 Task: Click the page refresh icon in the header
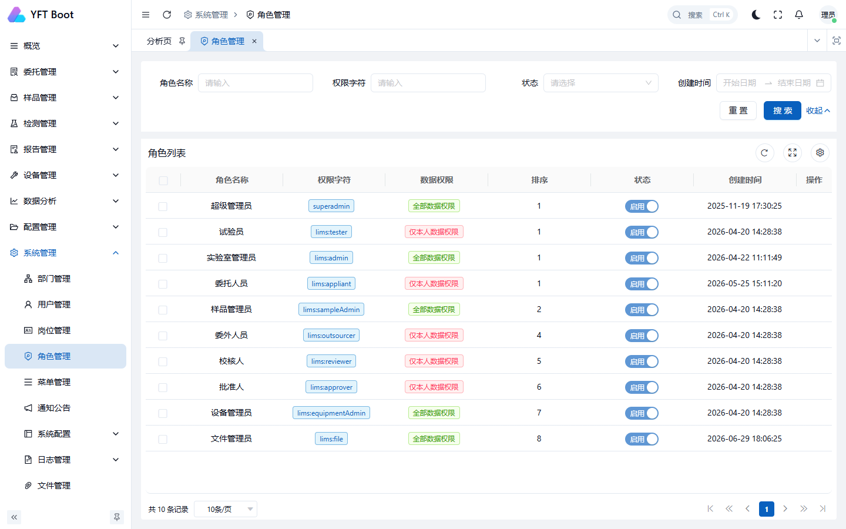coord(167,15)
